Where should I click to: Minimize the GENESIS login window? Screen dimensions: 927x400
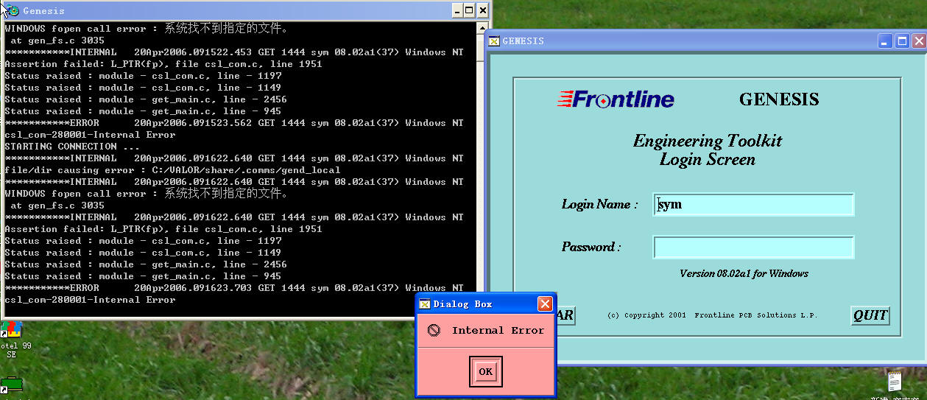(886, 41)
